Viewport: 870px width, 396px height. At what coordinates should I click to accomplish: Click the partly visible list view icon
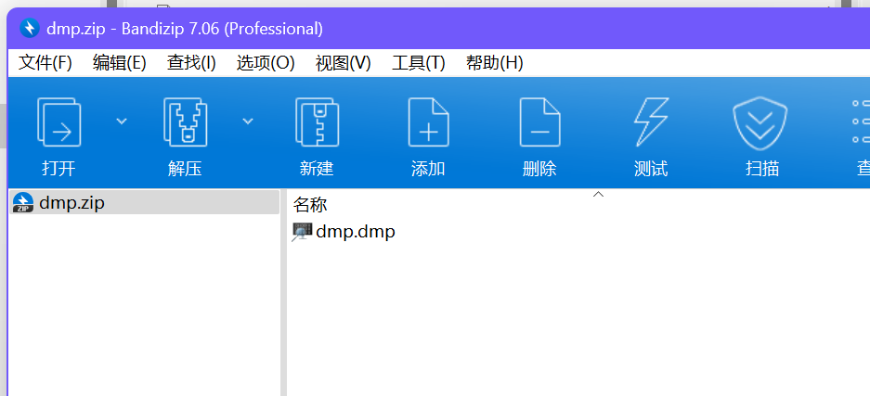[861, 121]
